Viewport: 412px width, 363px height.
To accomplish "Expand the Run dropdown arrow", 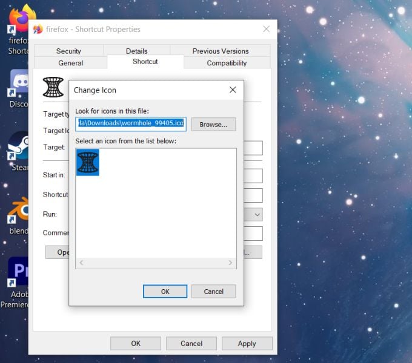I will 257,215.
